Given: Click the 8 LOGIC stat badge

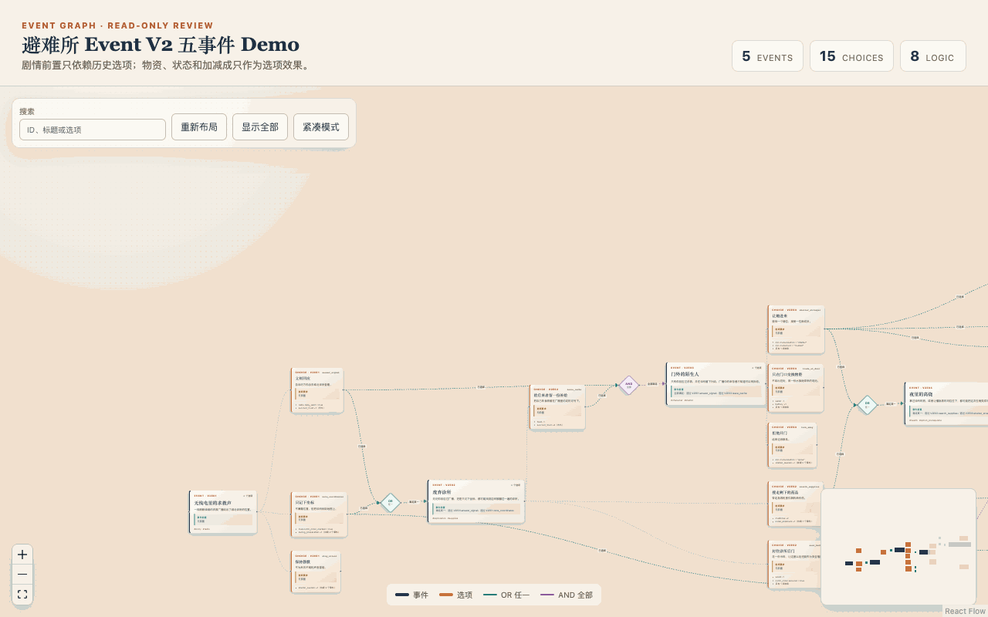Looking at the screenshot, I should coord(932,56).
